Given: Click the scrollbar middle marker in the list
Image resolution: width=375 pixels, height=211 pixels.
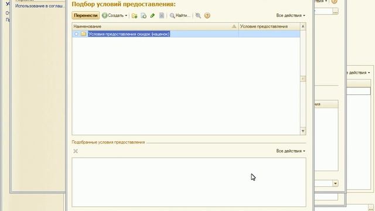Looking at the screenshot, I should pos(303,79).
